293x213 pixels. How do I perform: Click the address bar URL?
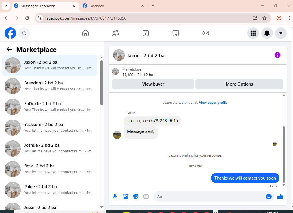86,18
